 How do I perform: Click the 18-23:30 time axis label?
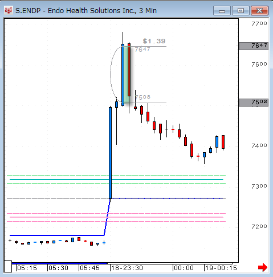127,268
